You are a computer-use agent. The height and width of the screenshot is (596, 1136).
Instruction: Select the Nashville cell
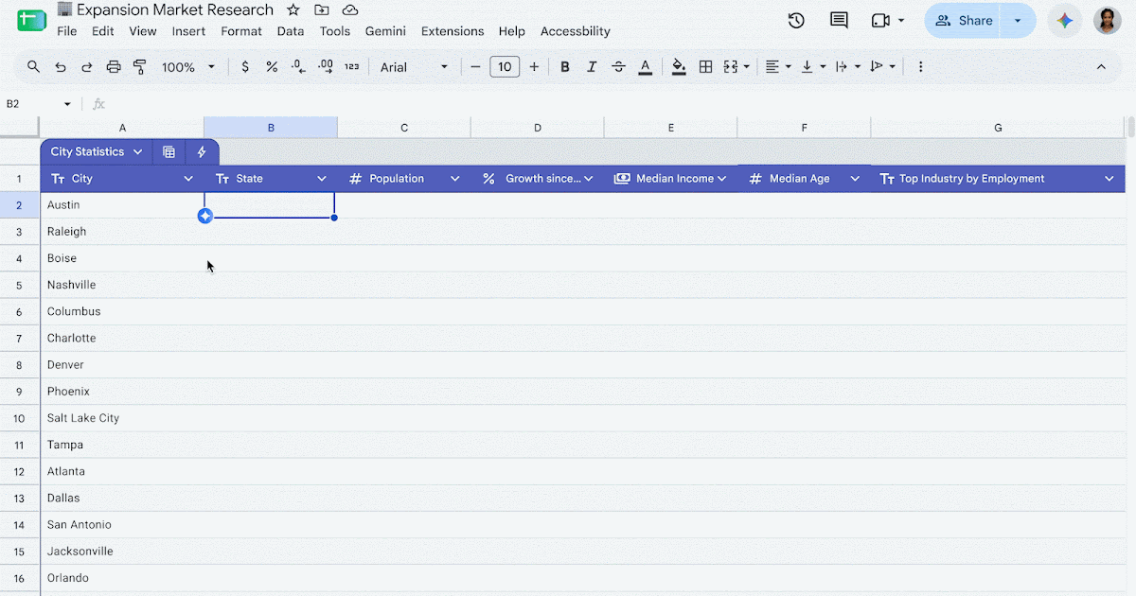tap(122, 285)
